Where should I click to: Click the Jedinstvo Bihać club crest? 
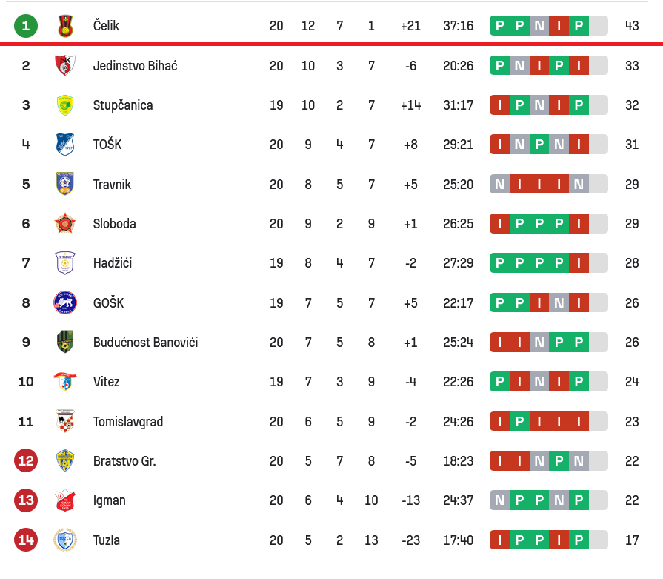point(65,65)
